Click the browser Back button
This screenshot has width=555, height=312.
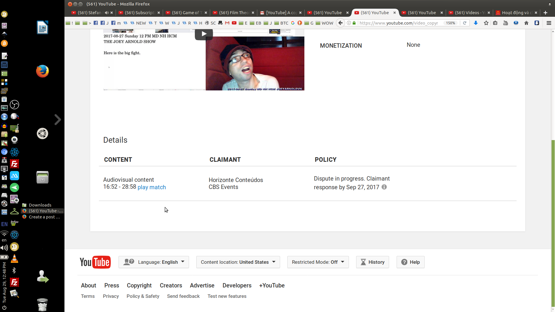tap(341, 23)
